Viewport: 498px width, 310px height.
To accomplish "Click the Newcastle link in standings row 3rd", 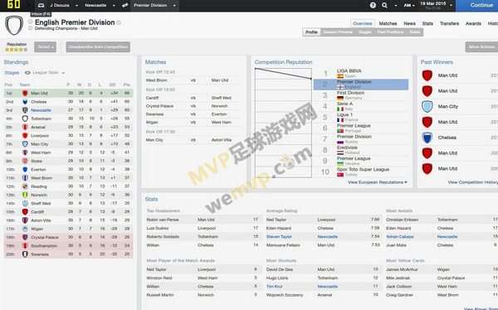I will (x=41, y=110).
